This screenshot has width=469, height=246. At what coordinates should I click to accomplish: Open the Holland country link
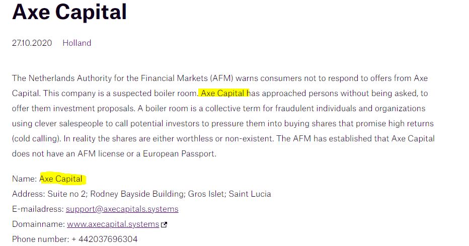click(76, 43)
